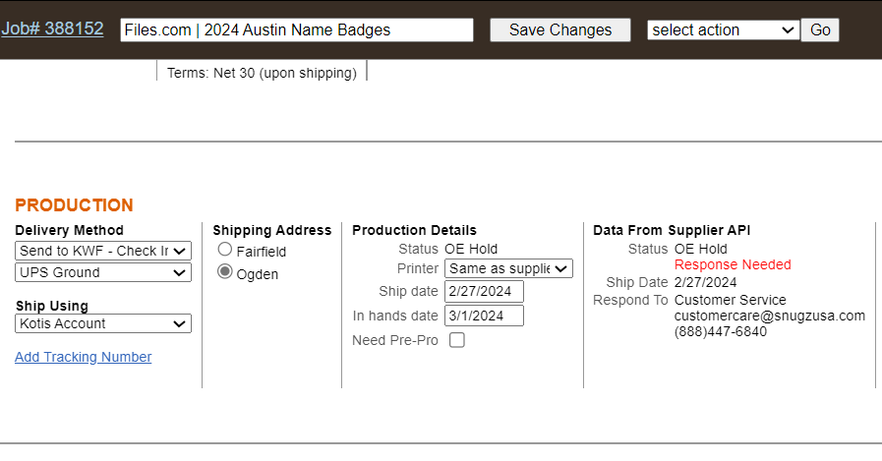Expand the Kotis Account dropdown
Viewport: 882px width, 461px height.
(x=103, y=323)
